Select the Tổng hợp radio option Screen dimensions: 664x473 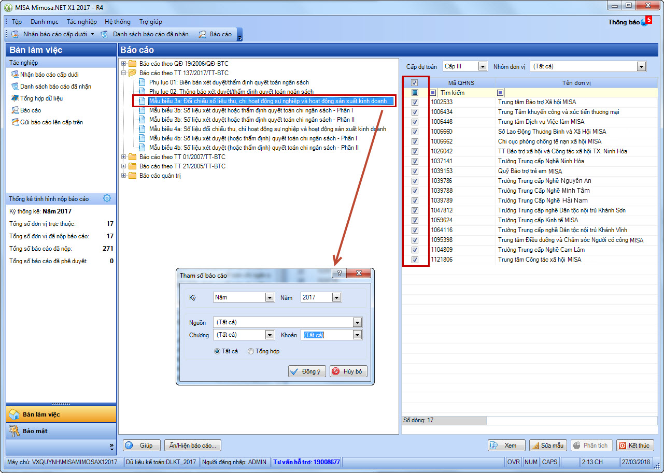[251, 351]
